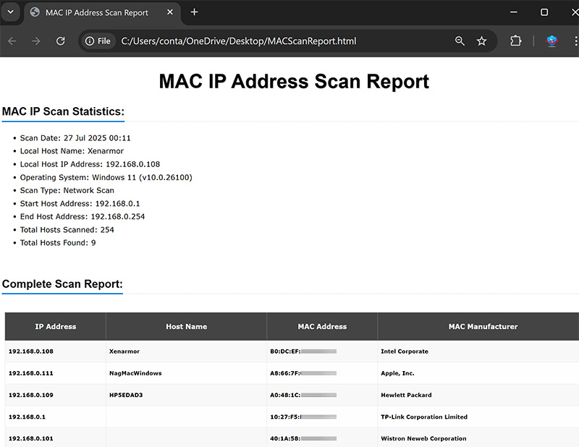Click the MAC IP Scan Statistics heading
The image size is (579, 447).
[x=63, y=111]
